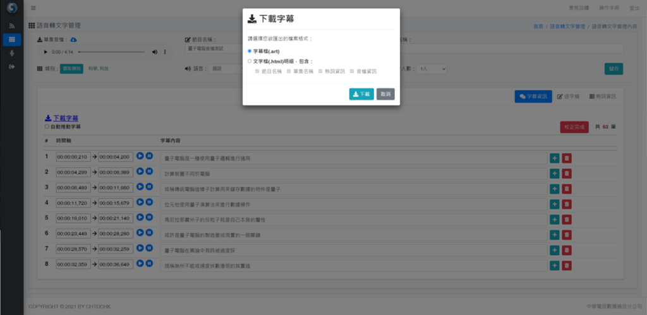The height and width of the screenshot is (315, 647).
Task: Tick the 熱詞資訊 checkbox in dialog
Action: 320,71
